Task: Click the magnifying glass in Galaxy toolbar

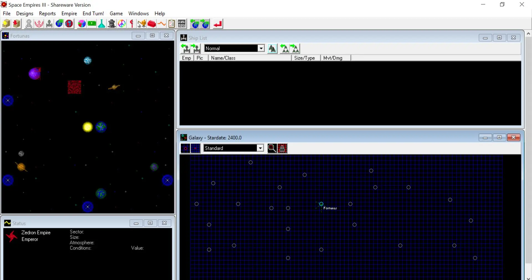Action: (x=272, y=148)
